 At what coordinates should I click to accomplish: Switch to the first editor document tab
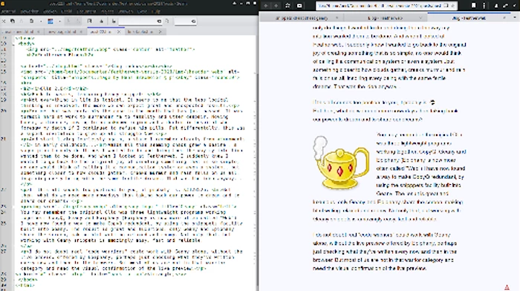[x=20, y=32]
